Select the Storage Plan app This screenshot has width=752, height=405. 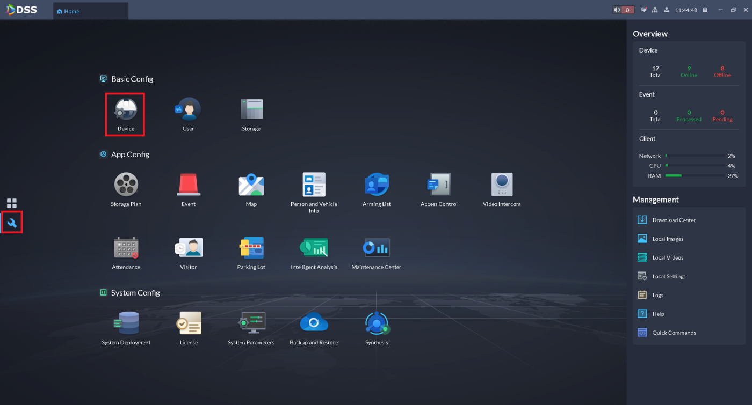coord(125,185)
